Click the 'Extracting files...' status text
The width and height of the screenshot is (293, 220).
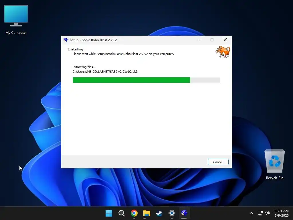pyautogui.click(x=84, y=67)
